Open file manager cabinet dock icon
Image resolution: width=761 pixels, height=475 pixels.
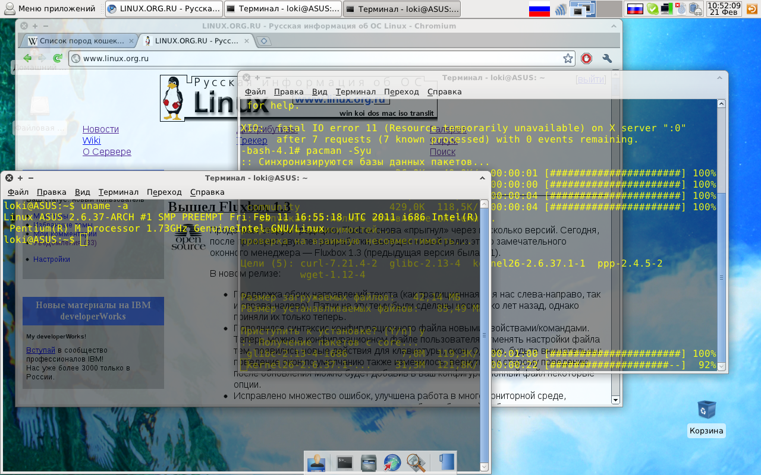pos(369,463)
